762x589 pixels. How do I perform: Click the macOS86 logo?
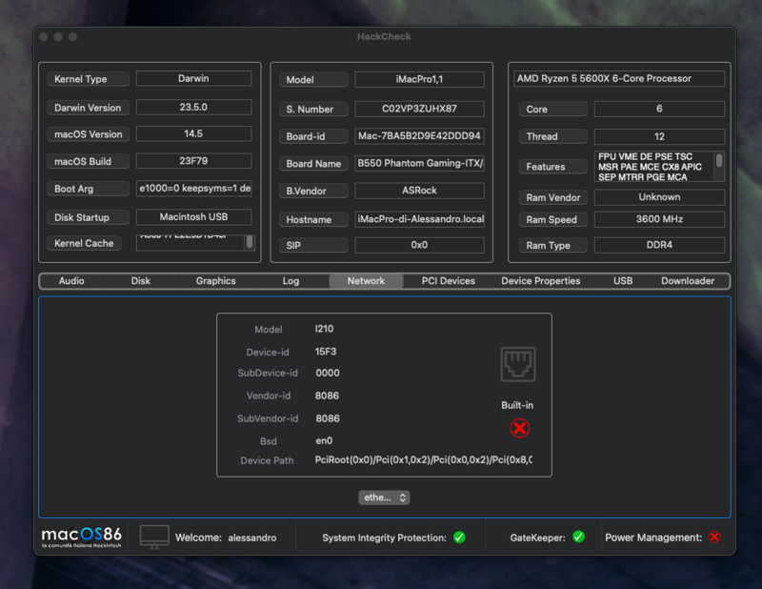(81, 537)
